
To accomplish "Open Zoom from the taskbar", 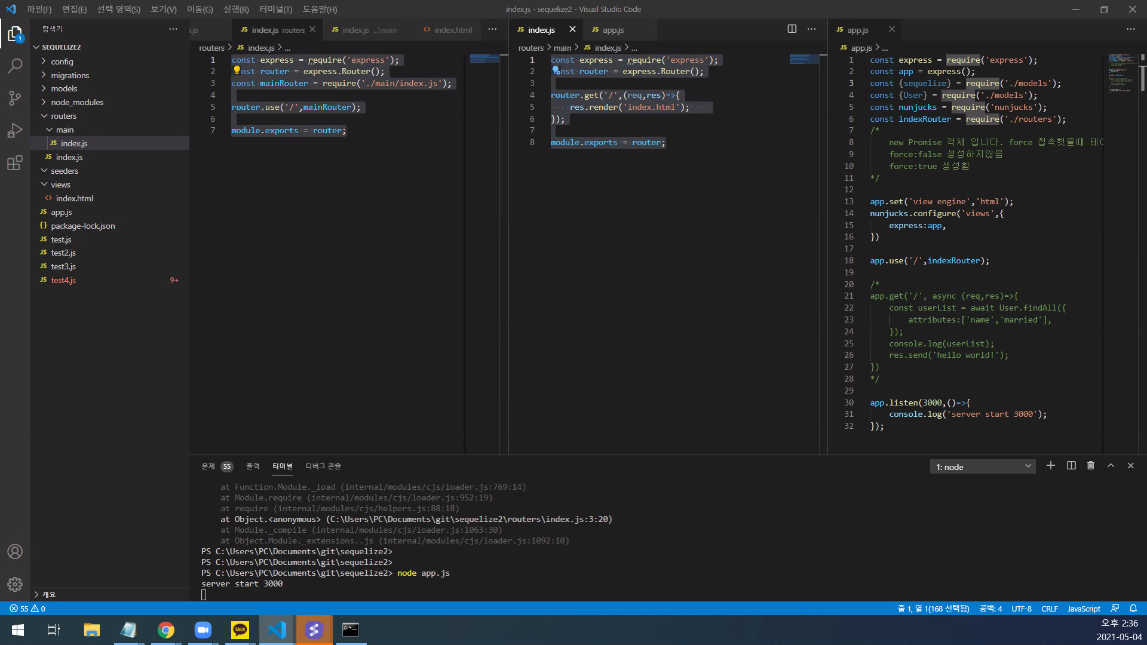I will click(x=203, y=630).
